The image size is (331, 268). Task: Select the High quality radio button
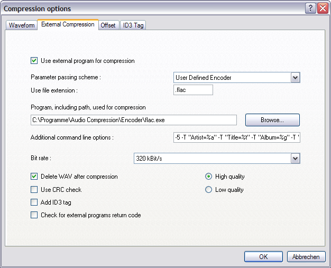[208, 177]
